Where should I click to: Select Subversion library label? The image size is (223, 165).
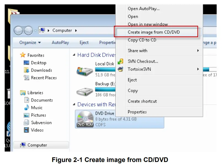(41, 123)
